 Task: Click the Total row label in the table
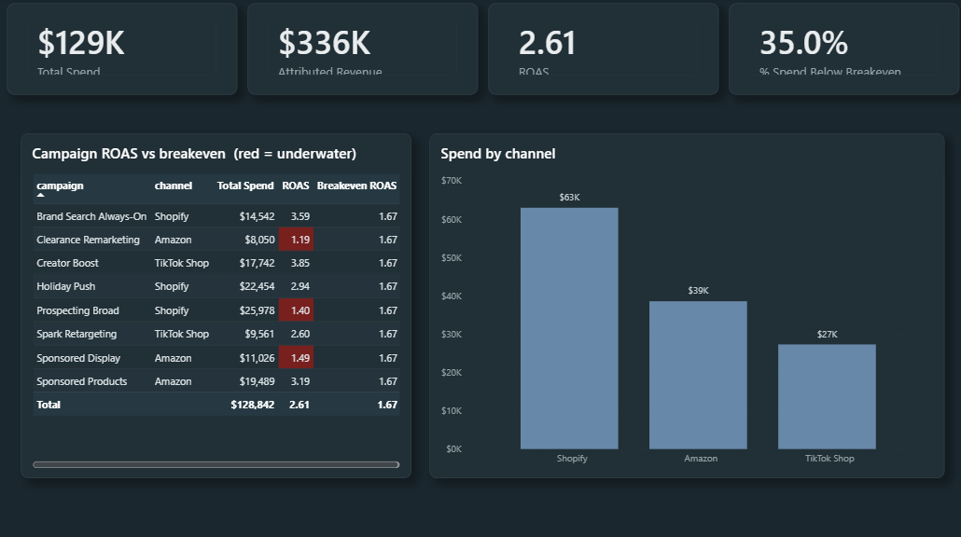[x=49, y=405]
